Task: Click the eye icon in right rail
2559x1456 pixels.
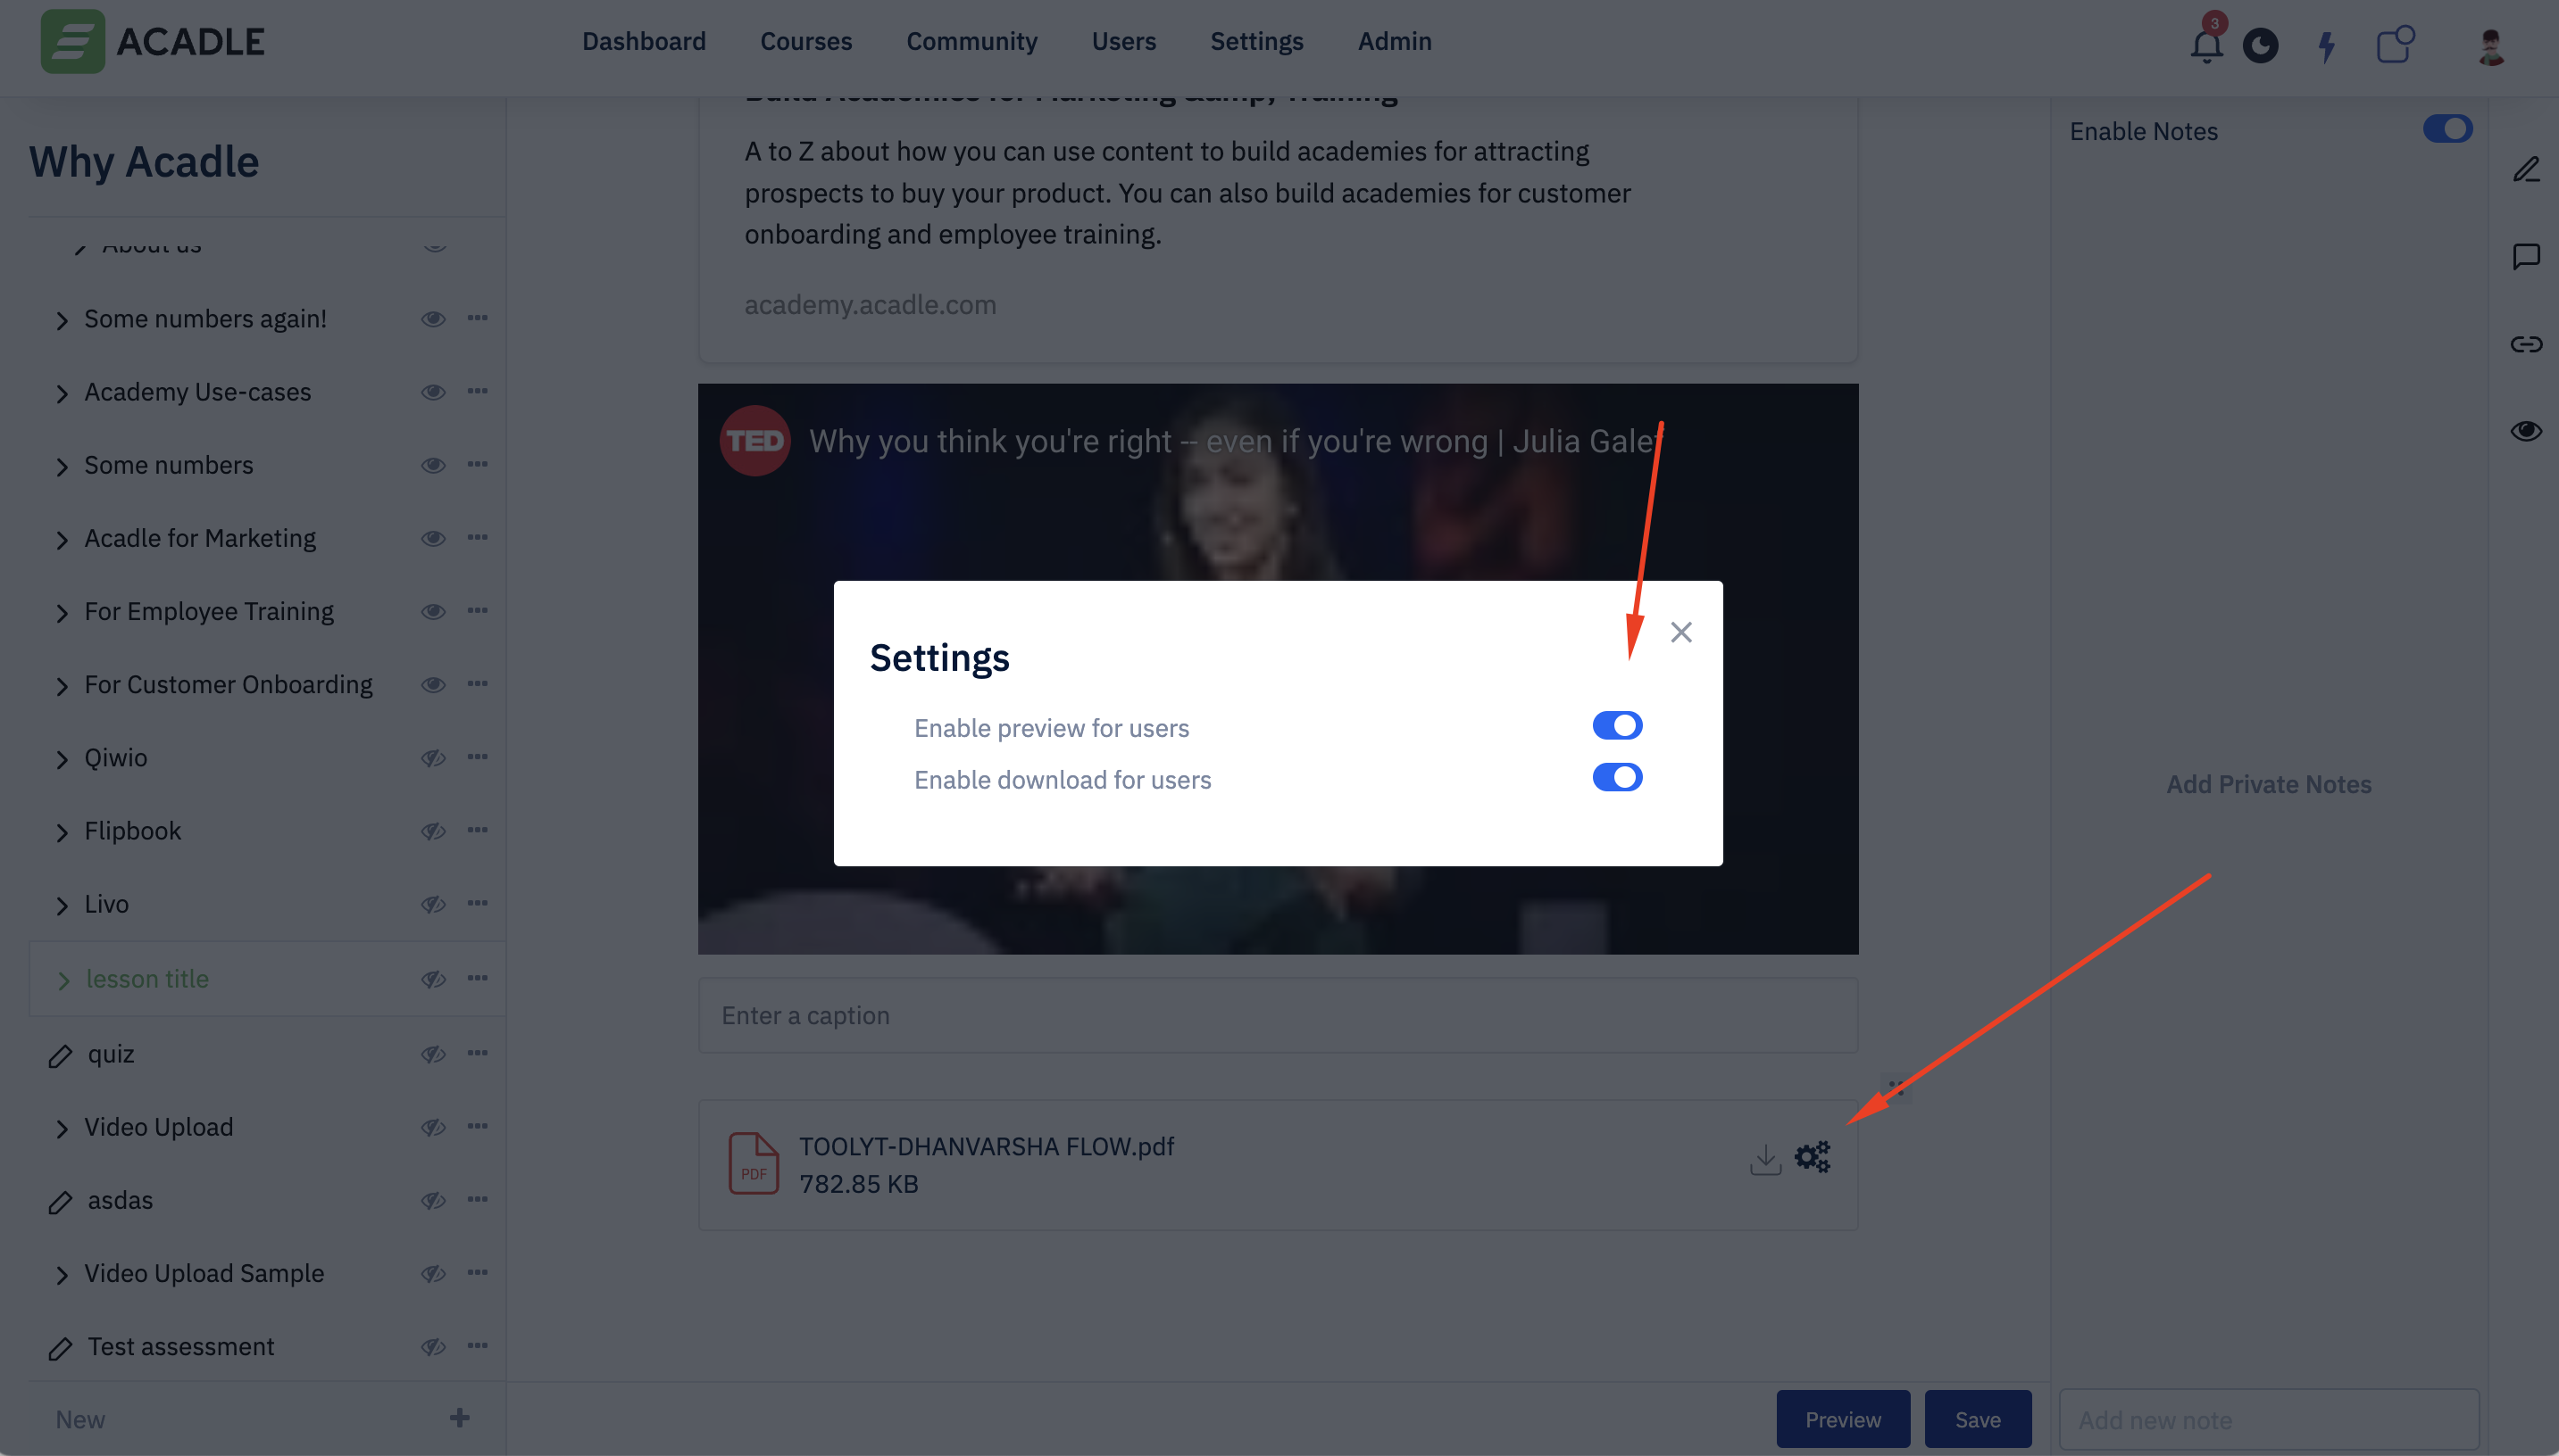Action: [2526, 431]
